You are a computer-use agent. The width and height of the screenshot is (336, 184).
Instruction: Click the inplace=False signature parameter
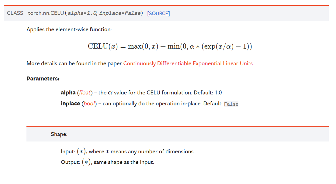(120, 13)
